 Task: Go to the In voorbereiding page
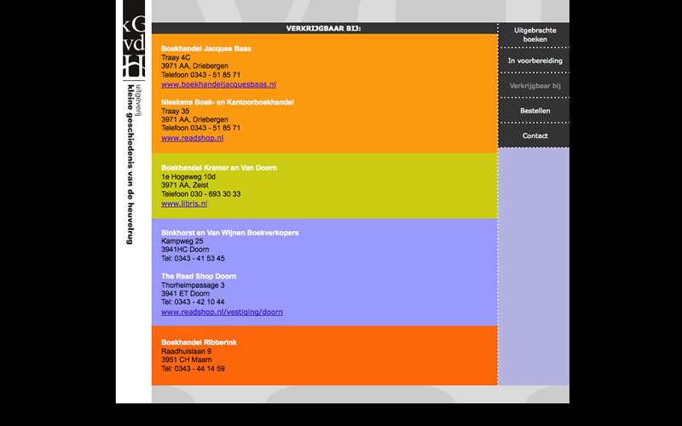(x=535, y=60)
